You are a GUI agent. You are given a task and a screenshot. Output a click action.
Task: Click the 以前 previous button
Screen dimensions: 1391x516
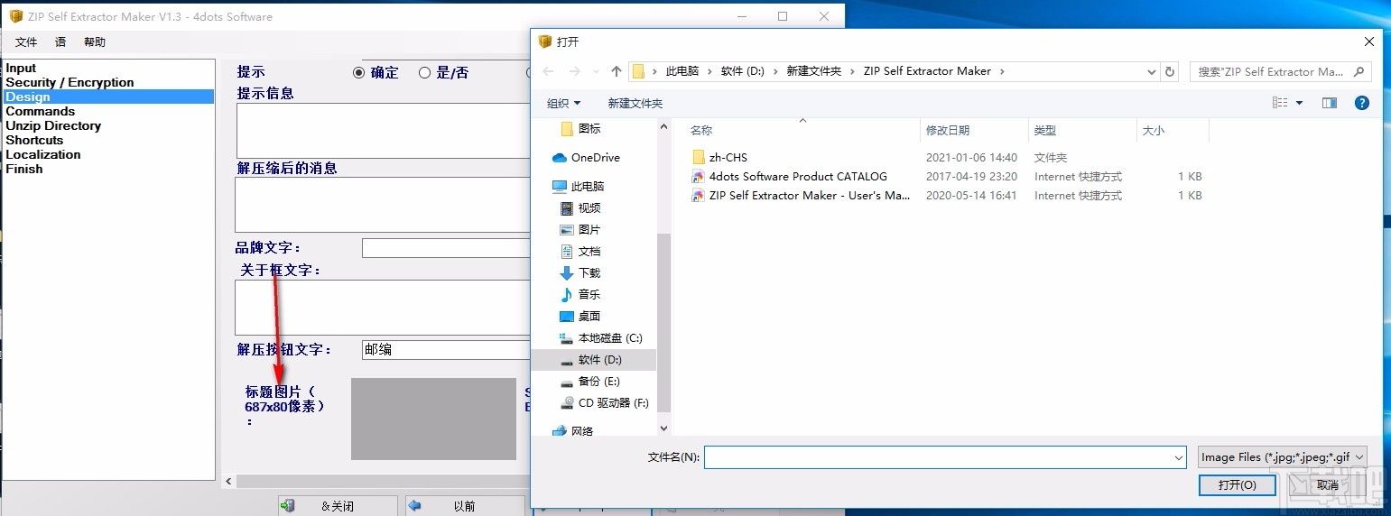(464, 506)
